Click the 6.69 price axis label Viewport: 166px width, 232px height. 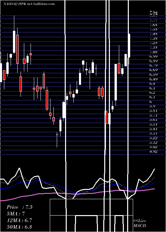coord(153,70)
